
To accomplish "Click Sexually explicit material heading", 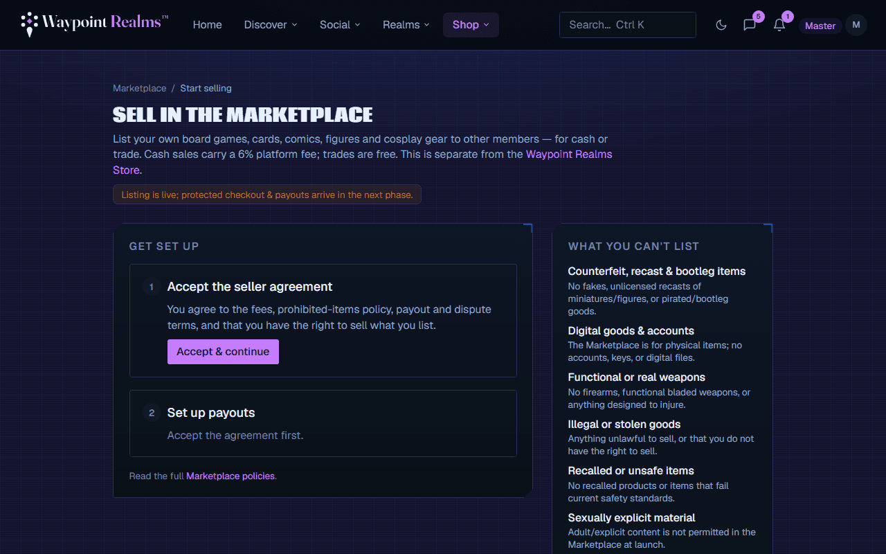I will coord(632,518).
